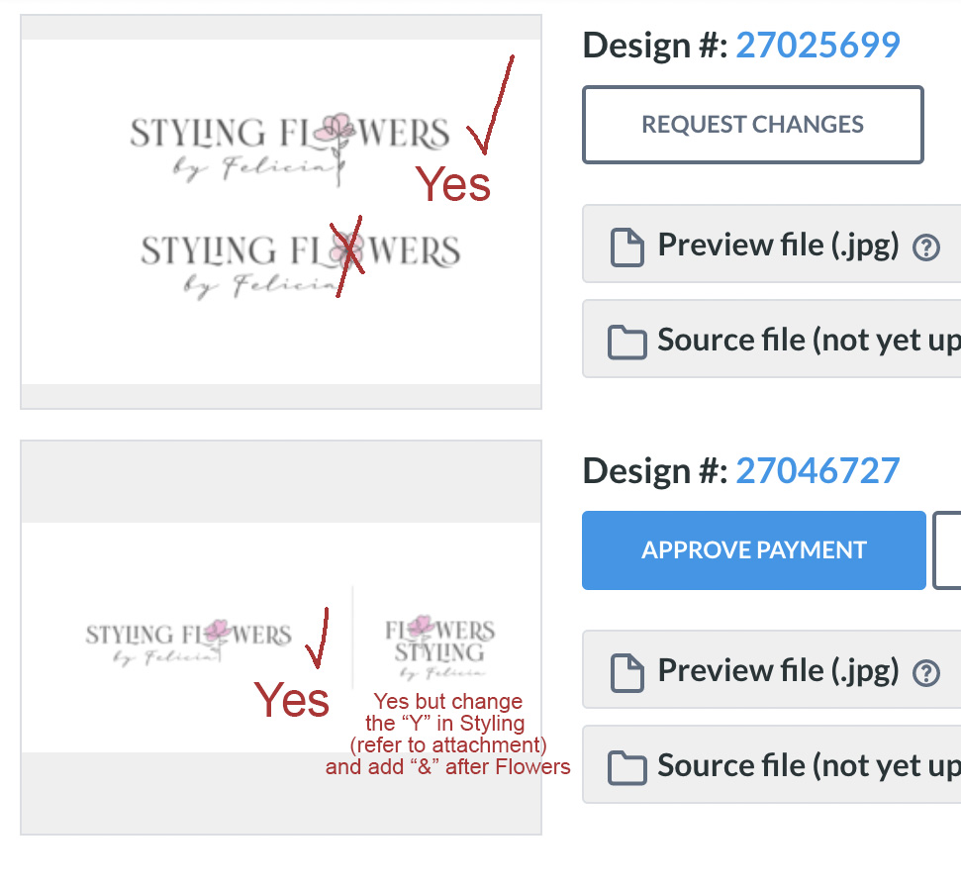Click the crossed-out Styling Flowers logo
Screen dimensions: 961x890
(x=300, y=260)
